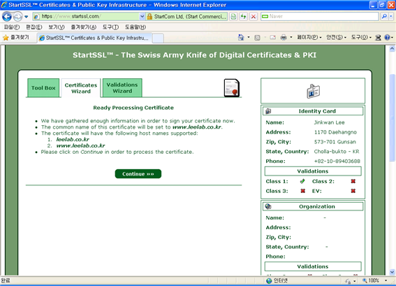Image resolution: width=396 pixels, height=286 pixels.
Task: Click the Home icon in command bar
Action: click(x=241, y=38)
